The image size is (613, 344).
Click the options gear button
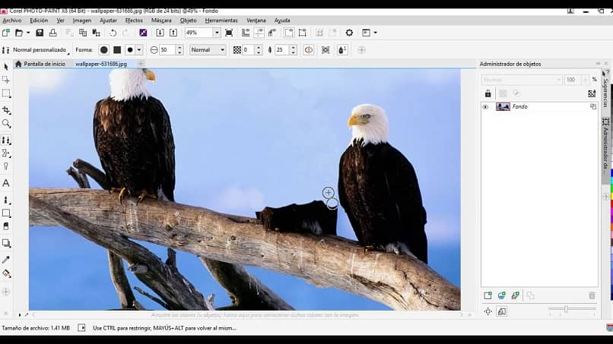pos(349,33)
